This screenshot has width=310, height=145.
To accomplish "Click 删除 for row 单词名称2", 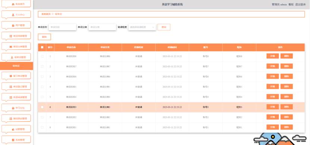I will pyautogui.click(x=286, y=117).
